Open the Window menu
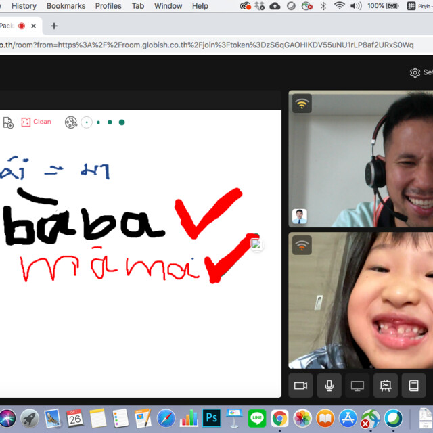433x433 pixels. [x=168, y=6]
